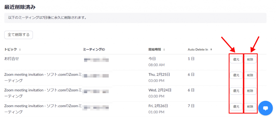276x117 pixels.
Task: Permanently delete the お打合せ meeting
Action: pos(250,60)
